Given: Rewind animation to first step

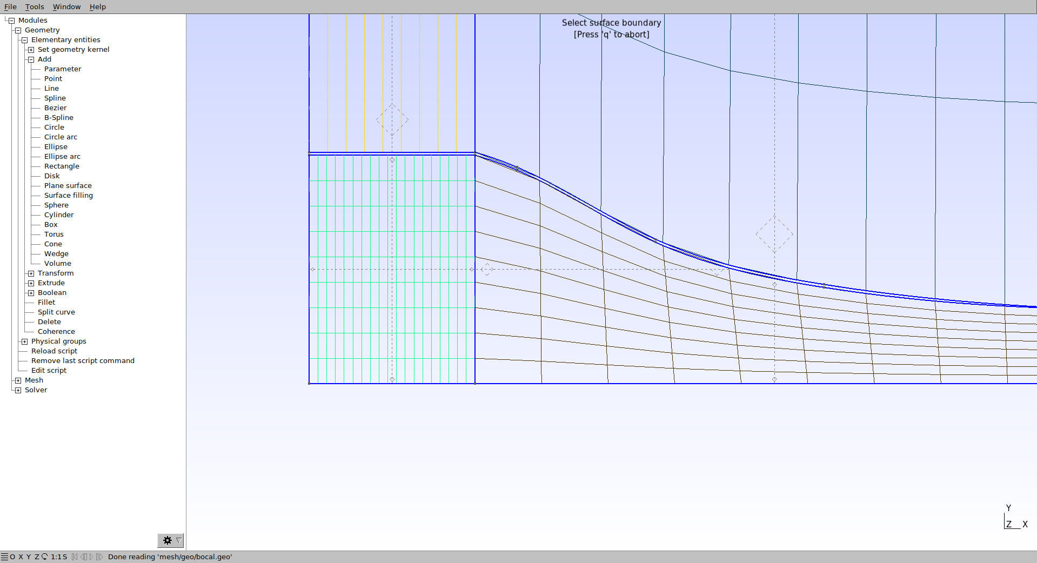Looking at the screenshot, I should [75, 557].
